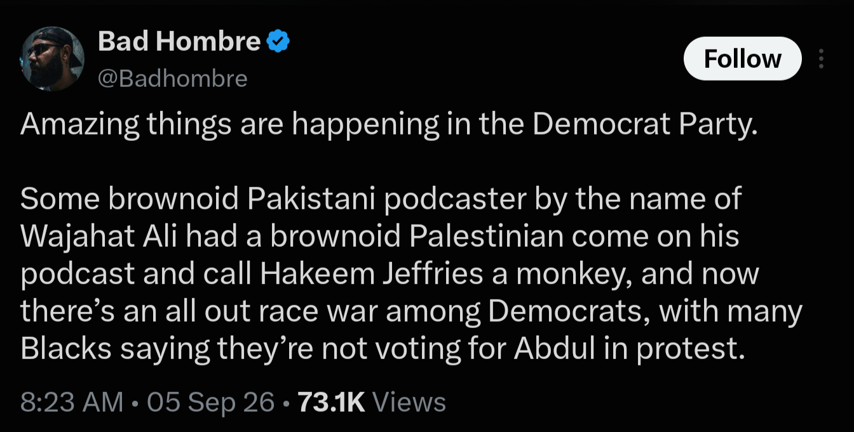
Task: Select the line starting 'Amazing things are happening'
Action: 390,125
